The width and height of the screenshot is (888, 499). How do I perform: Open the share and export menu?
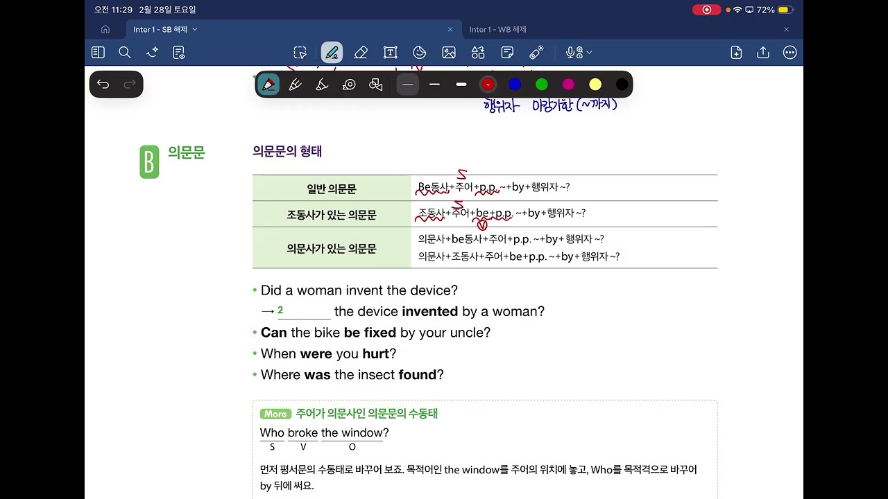[763, 53]
